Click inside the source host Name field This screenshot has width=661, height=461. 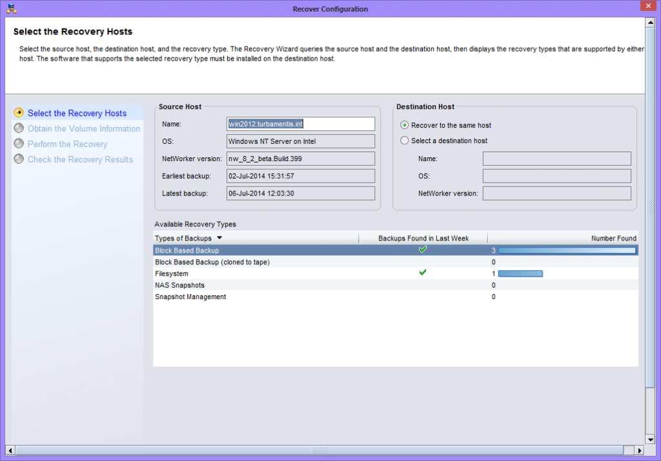pyautogui.click(x=300, y=124)
